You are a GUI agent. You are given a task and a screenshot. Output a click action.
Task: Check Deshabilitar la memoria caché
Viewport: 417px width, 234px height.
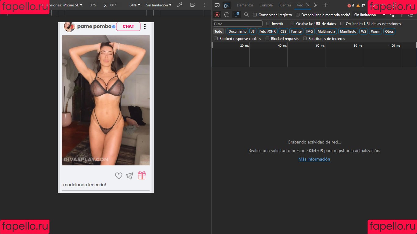298,15
